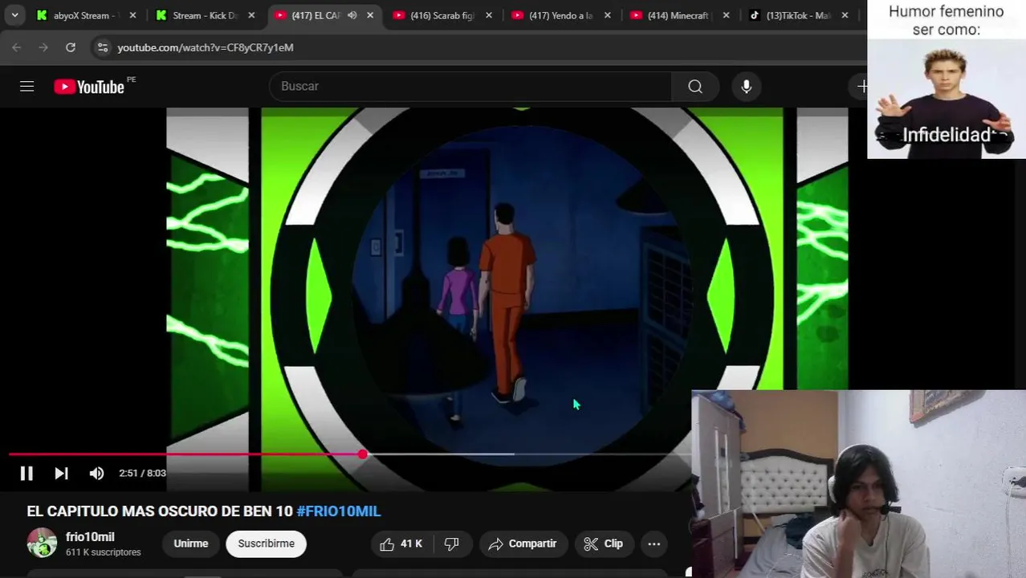Close the (417) Yendo a la tab
This screenshot has height=578, width=1026.
[x=608, y=15]
